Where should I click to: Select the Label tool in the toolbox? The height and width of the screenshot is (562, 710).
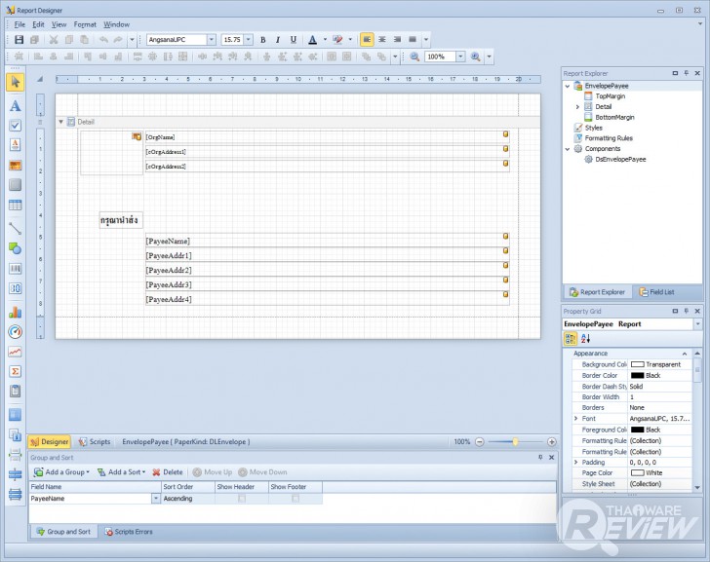point(15,105)
